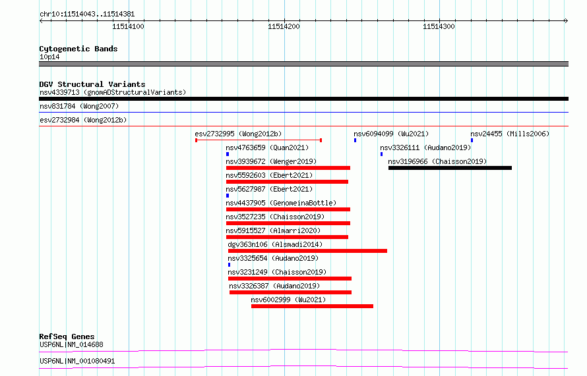
Task: Select nsv3231249 (Chaisson2019) red bar
Action: click(290, 279)
